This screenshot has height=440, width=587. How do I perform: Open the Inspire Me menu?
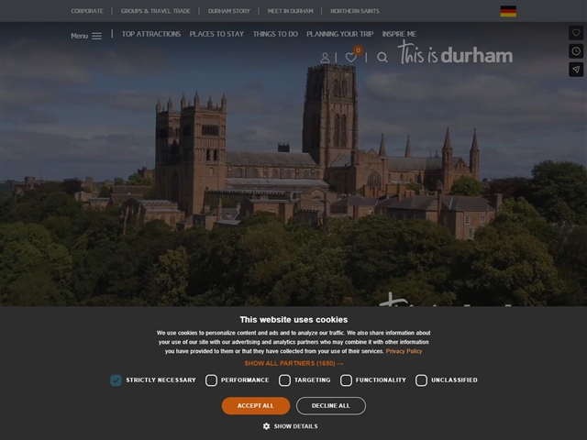[399, 34]
